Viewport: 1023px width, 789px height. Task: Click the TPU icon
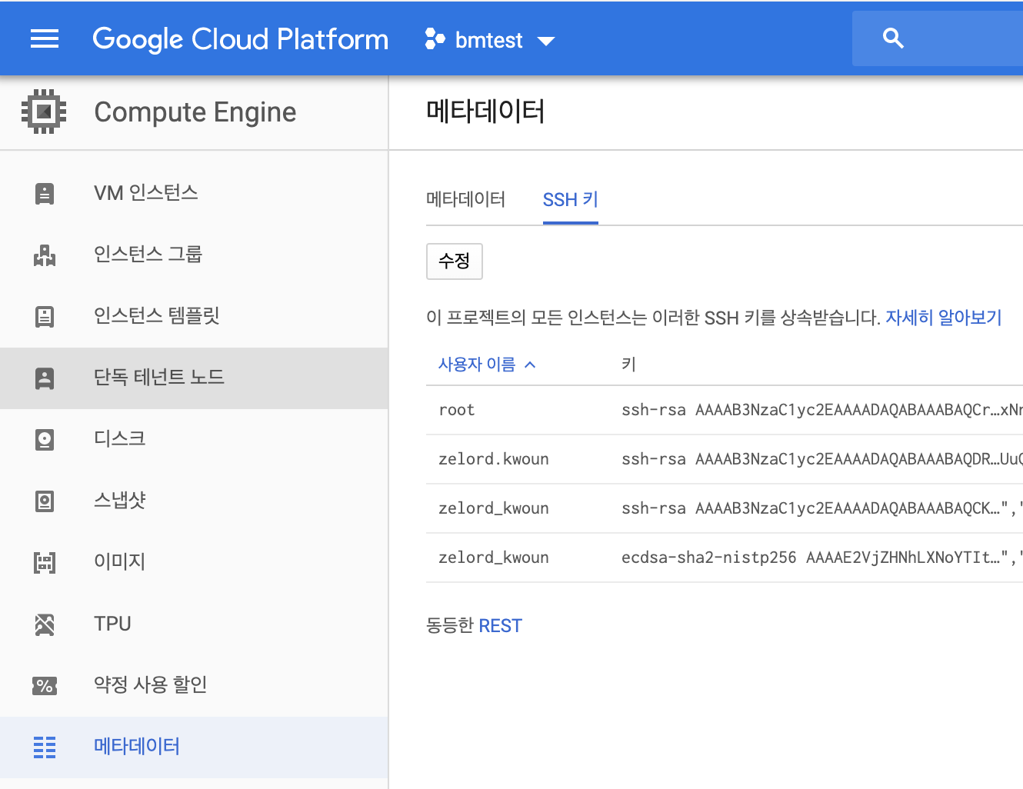tap(45, 624)
